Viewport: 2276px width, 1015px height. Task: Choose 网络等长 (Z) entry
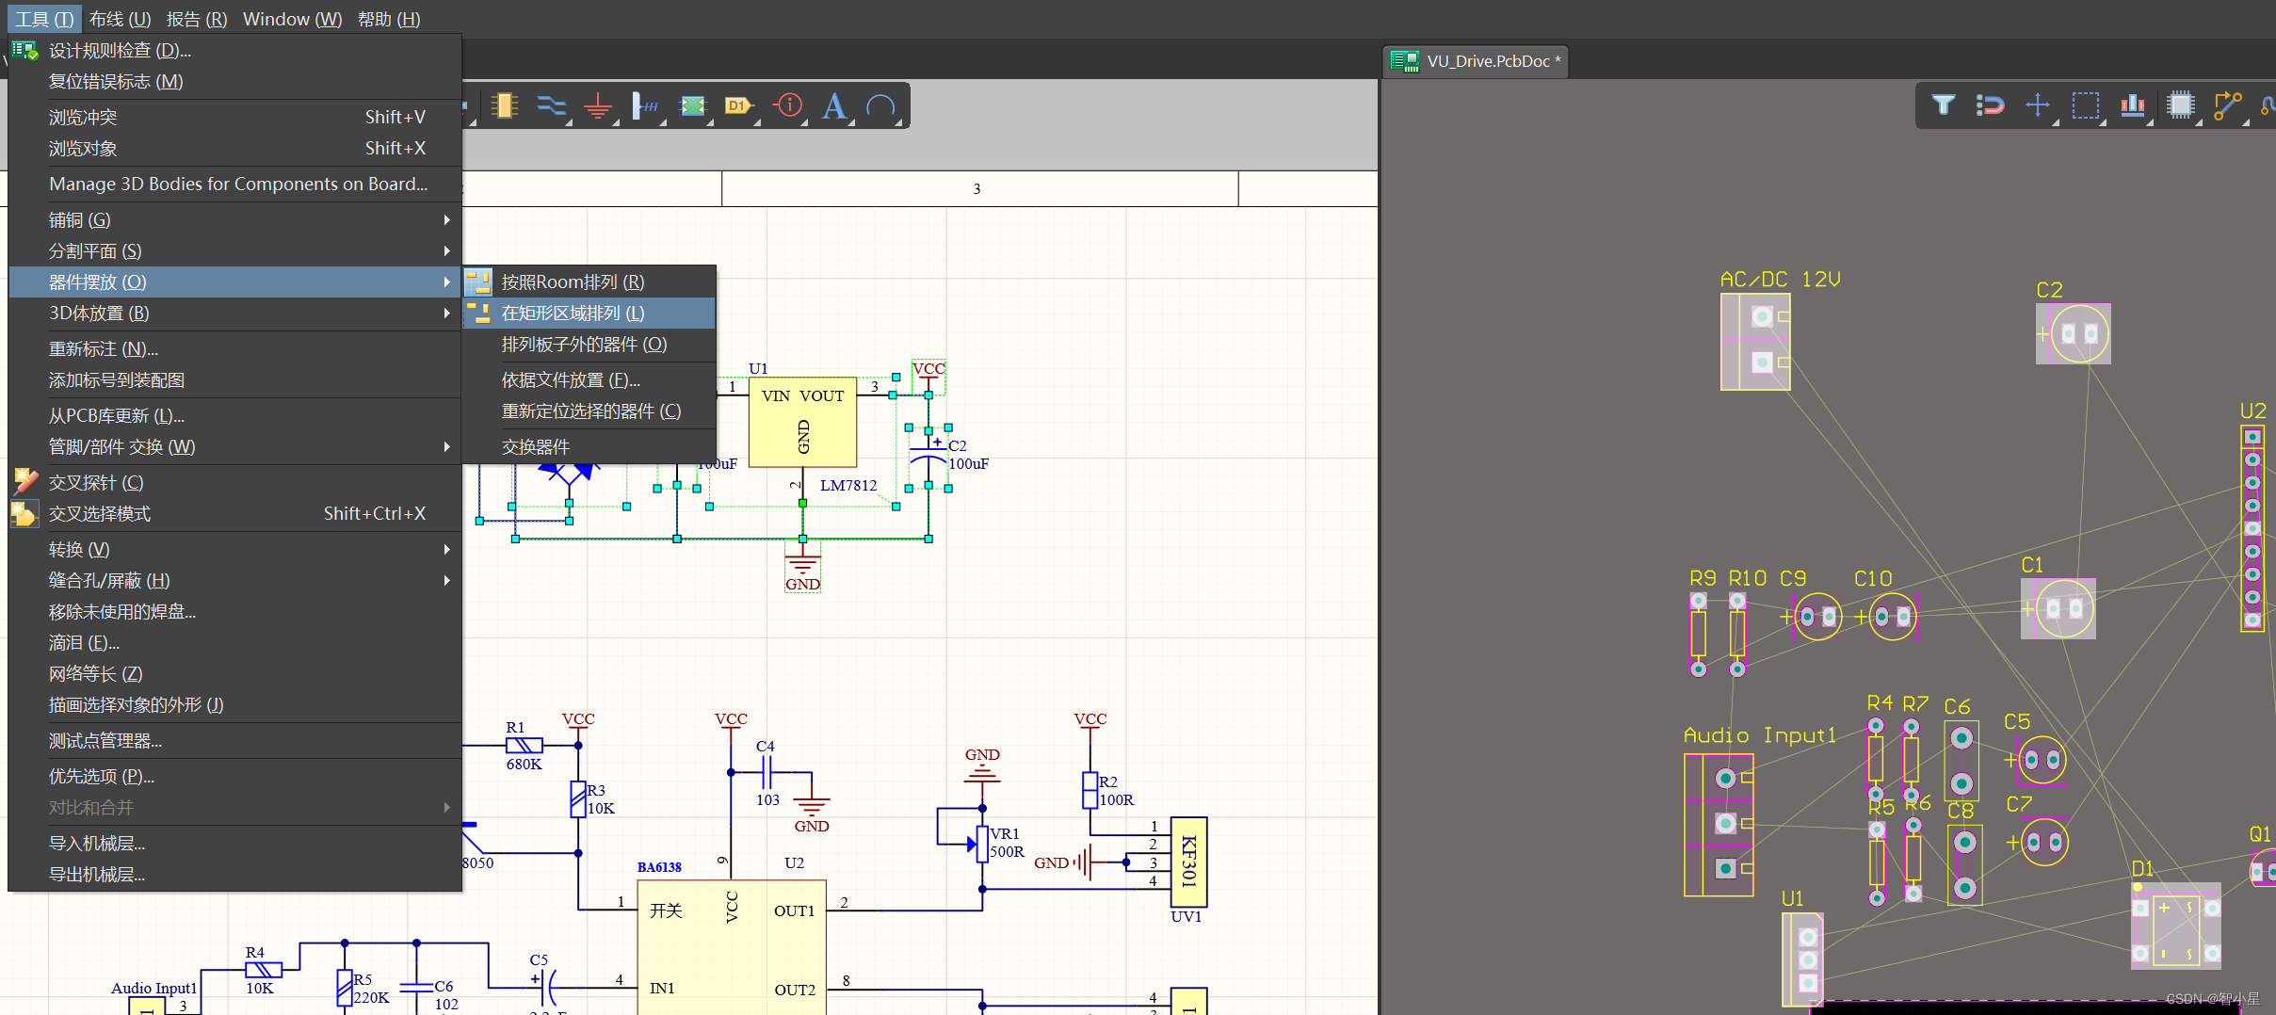(x=235, y=673)
